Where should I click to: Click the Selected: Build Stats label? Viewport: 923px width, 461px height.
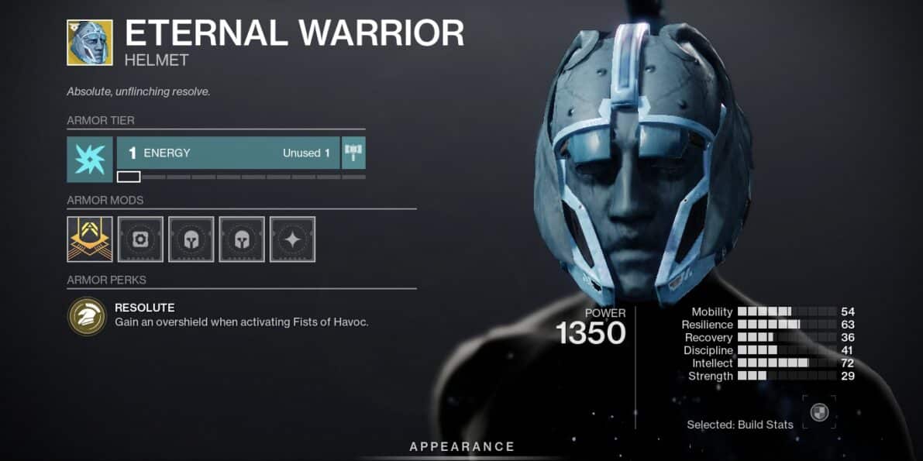point(740,425)
